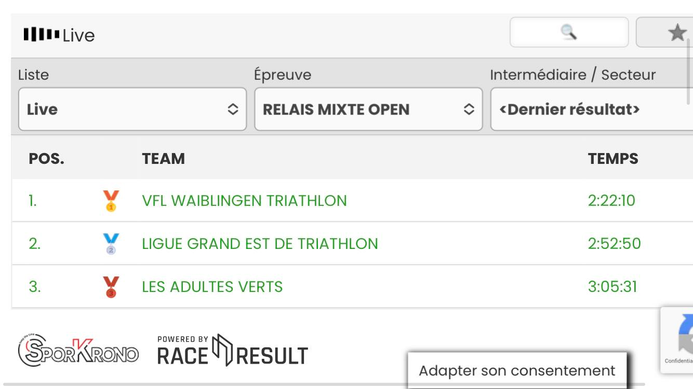Viewport: 693px width, 389px height.
Task: Click the magnifier search icon
Action: pyautogui.click(x=569, y=32)
